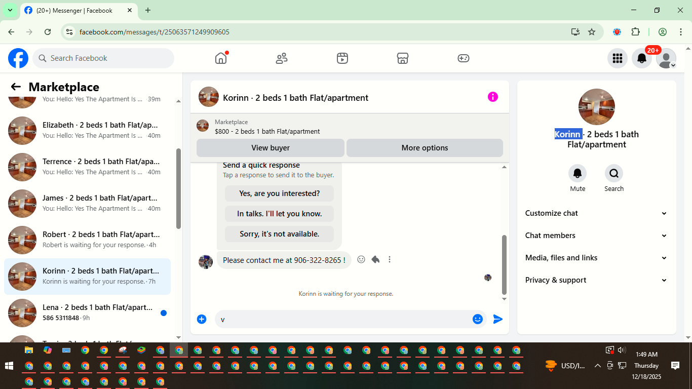692x389 pixels.
Task: Click 'Korinn is waiting for your response.' notice
Action: point(346,294)
